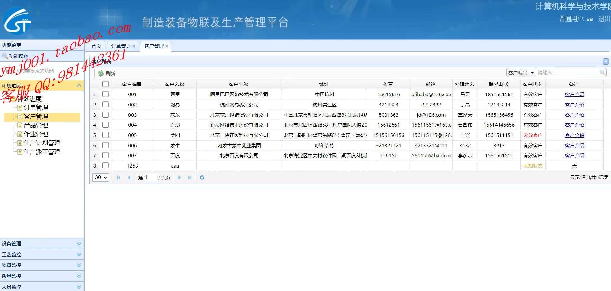Expand the 工艺监控 panel

point(79,254)
